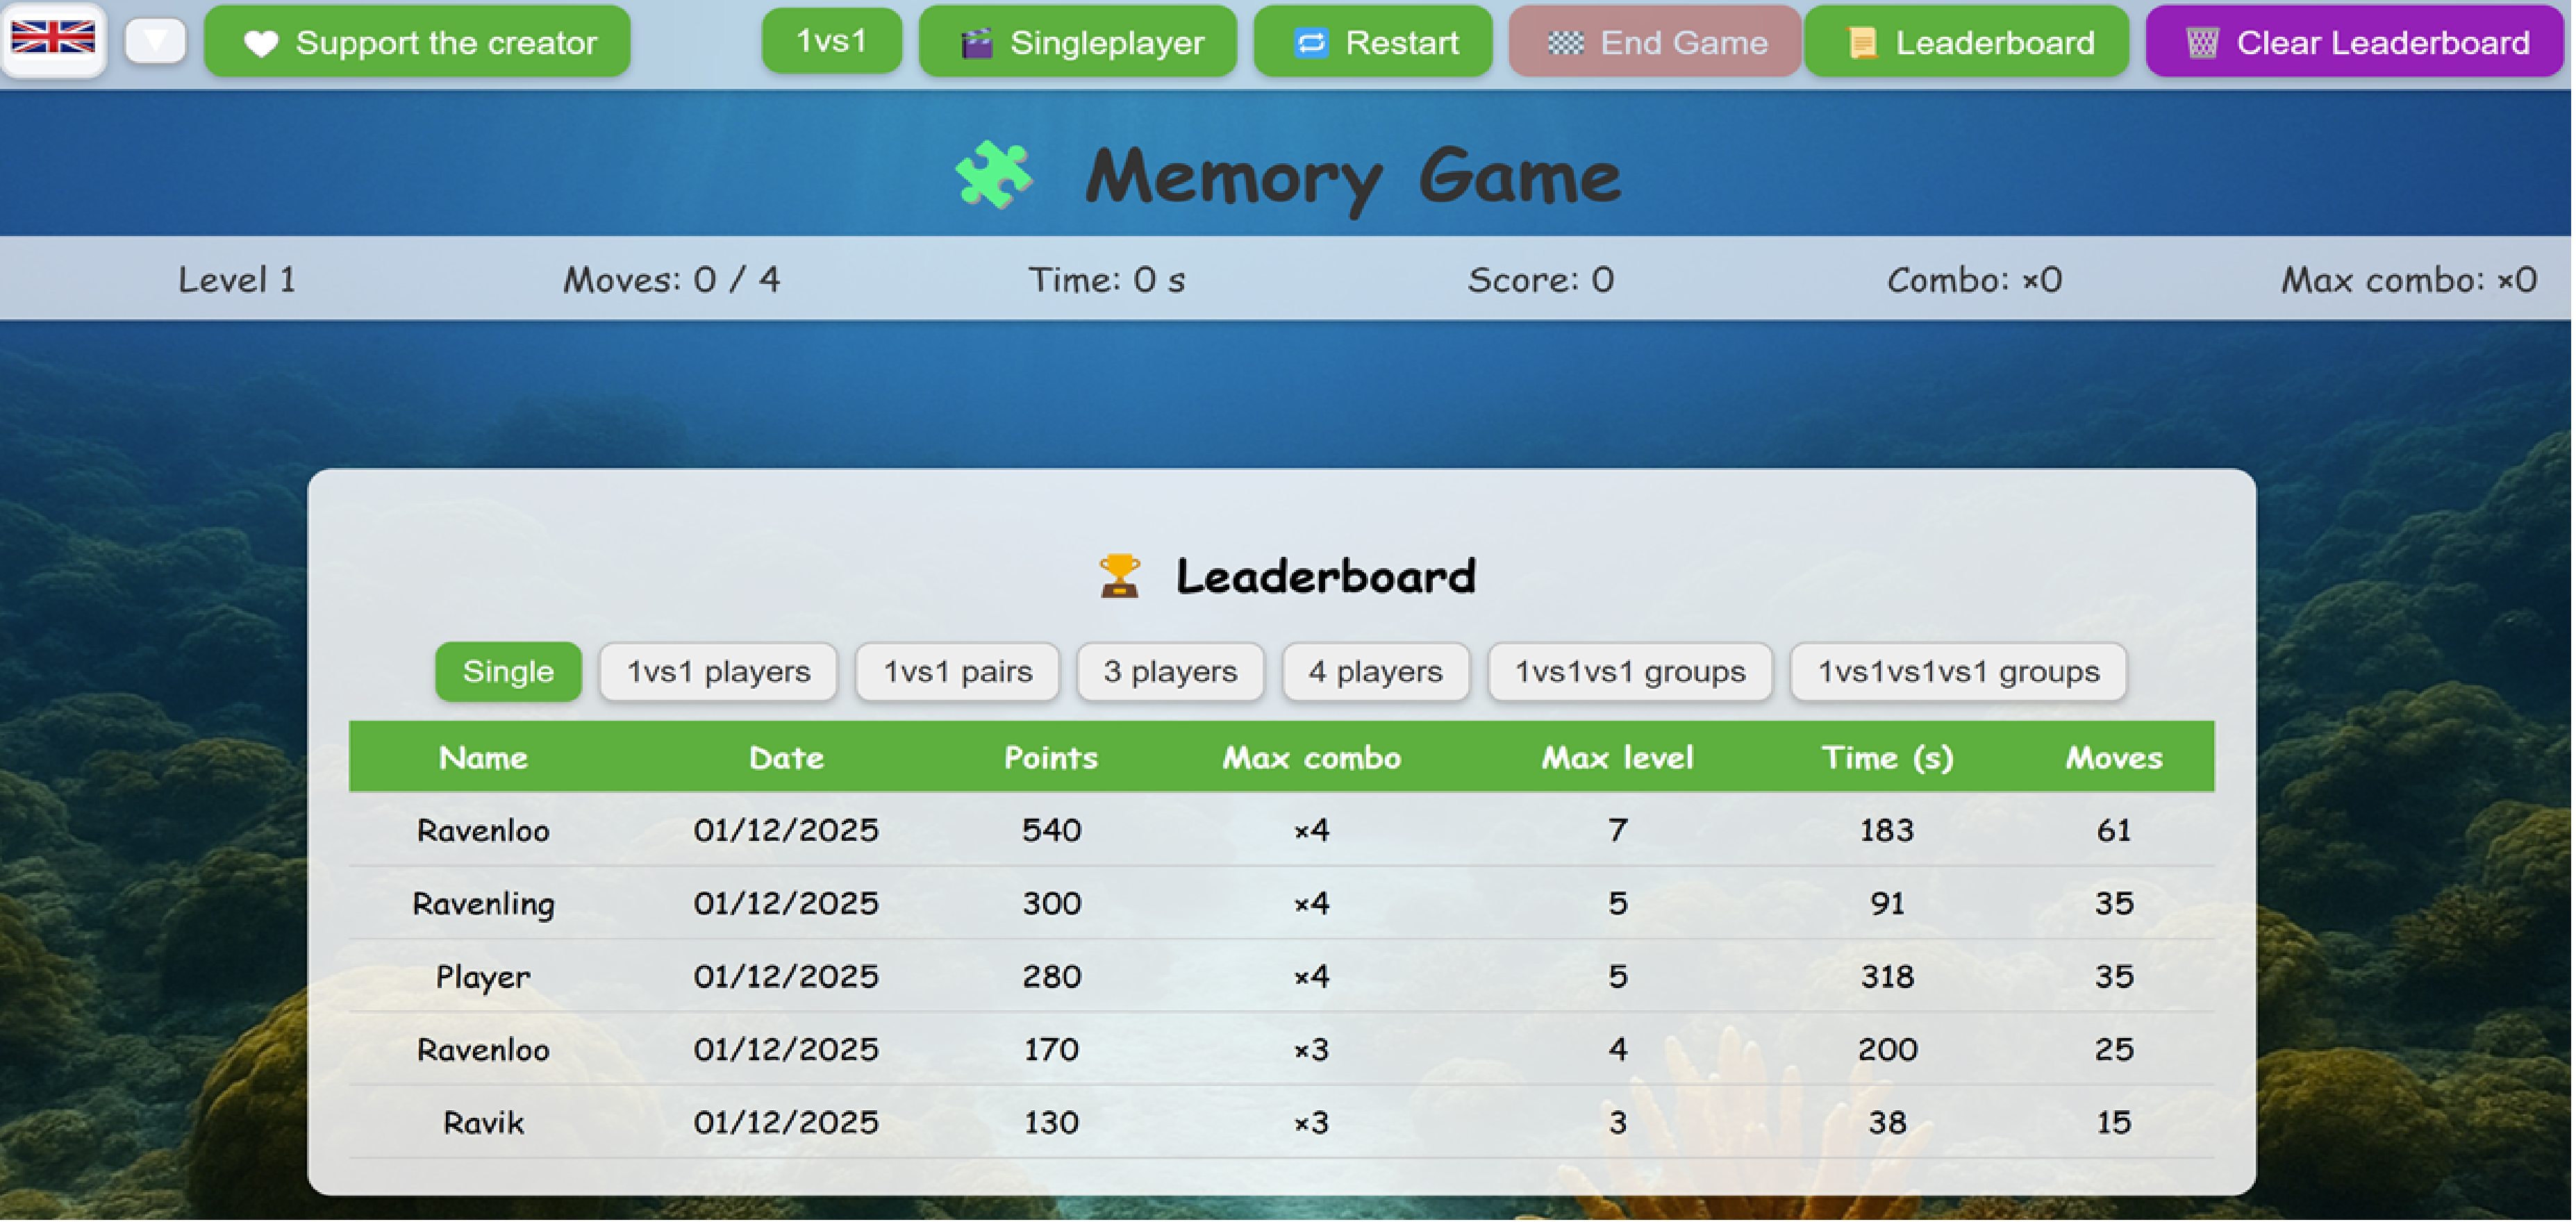Click the scroll icon on Leaderboard button
Image resolution: width=2576 pixels, height=1222 pixels.
[x=1862, y=43]
